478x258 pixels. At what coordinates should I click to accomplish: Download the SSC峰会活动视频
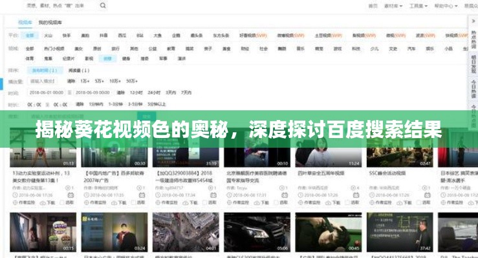click(x=404, y=203)
